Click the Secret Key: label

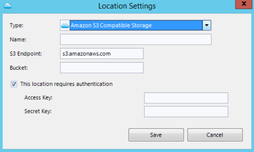tap(38, 111)
